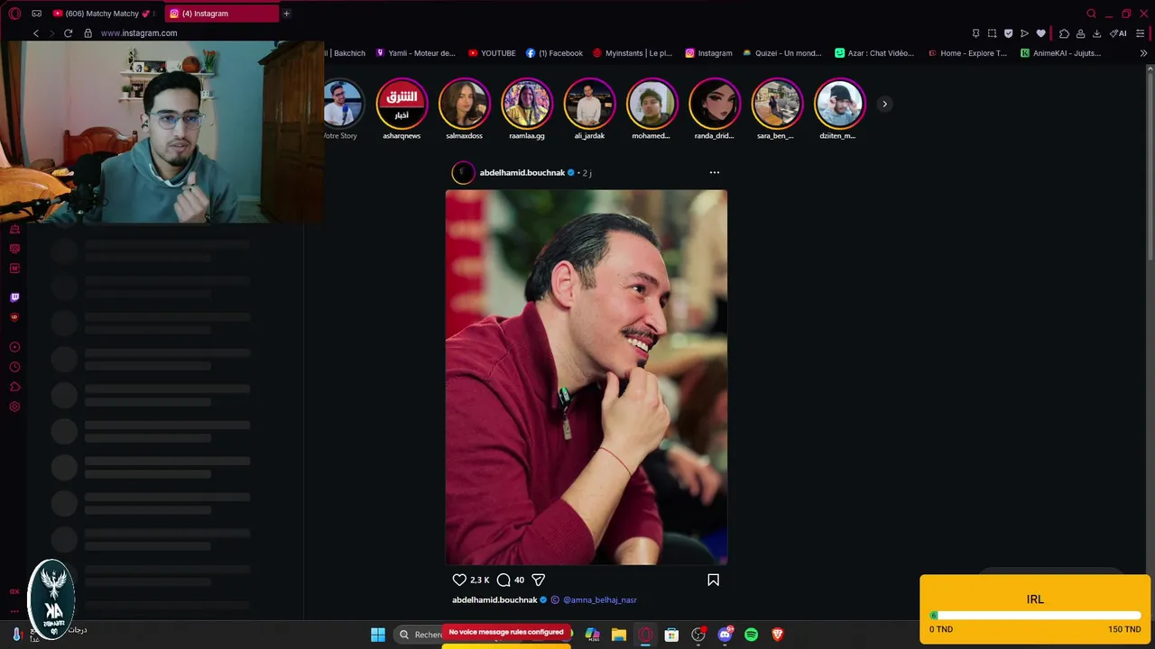Image resolution: width=1155 pixels, height=649 pixels.
Task: Share the post with the paper plane icon
Action: click(538, 580)
